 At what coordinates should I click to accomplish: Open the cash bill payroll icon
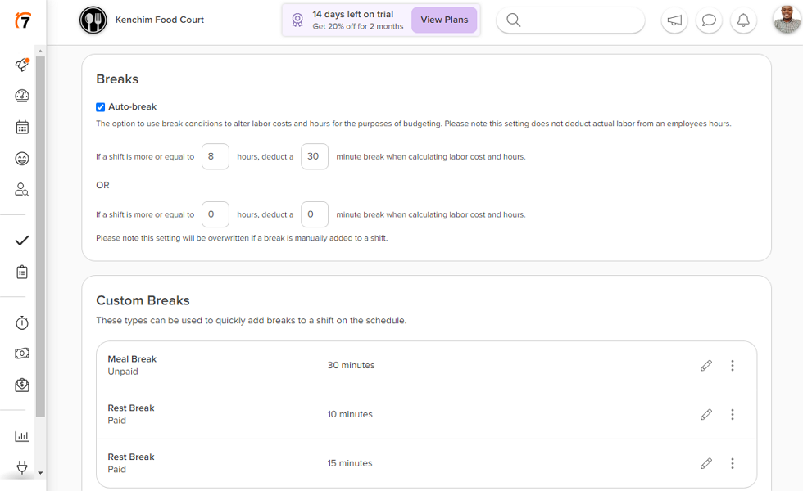point(22,354)
